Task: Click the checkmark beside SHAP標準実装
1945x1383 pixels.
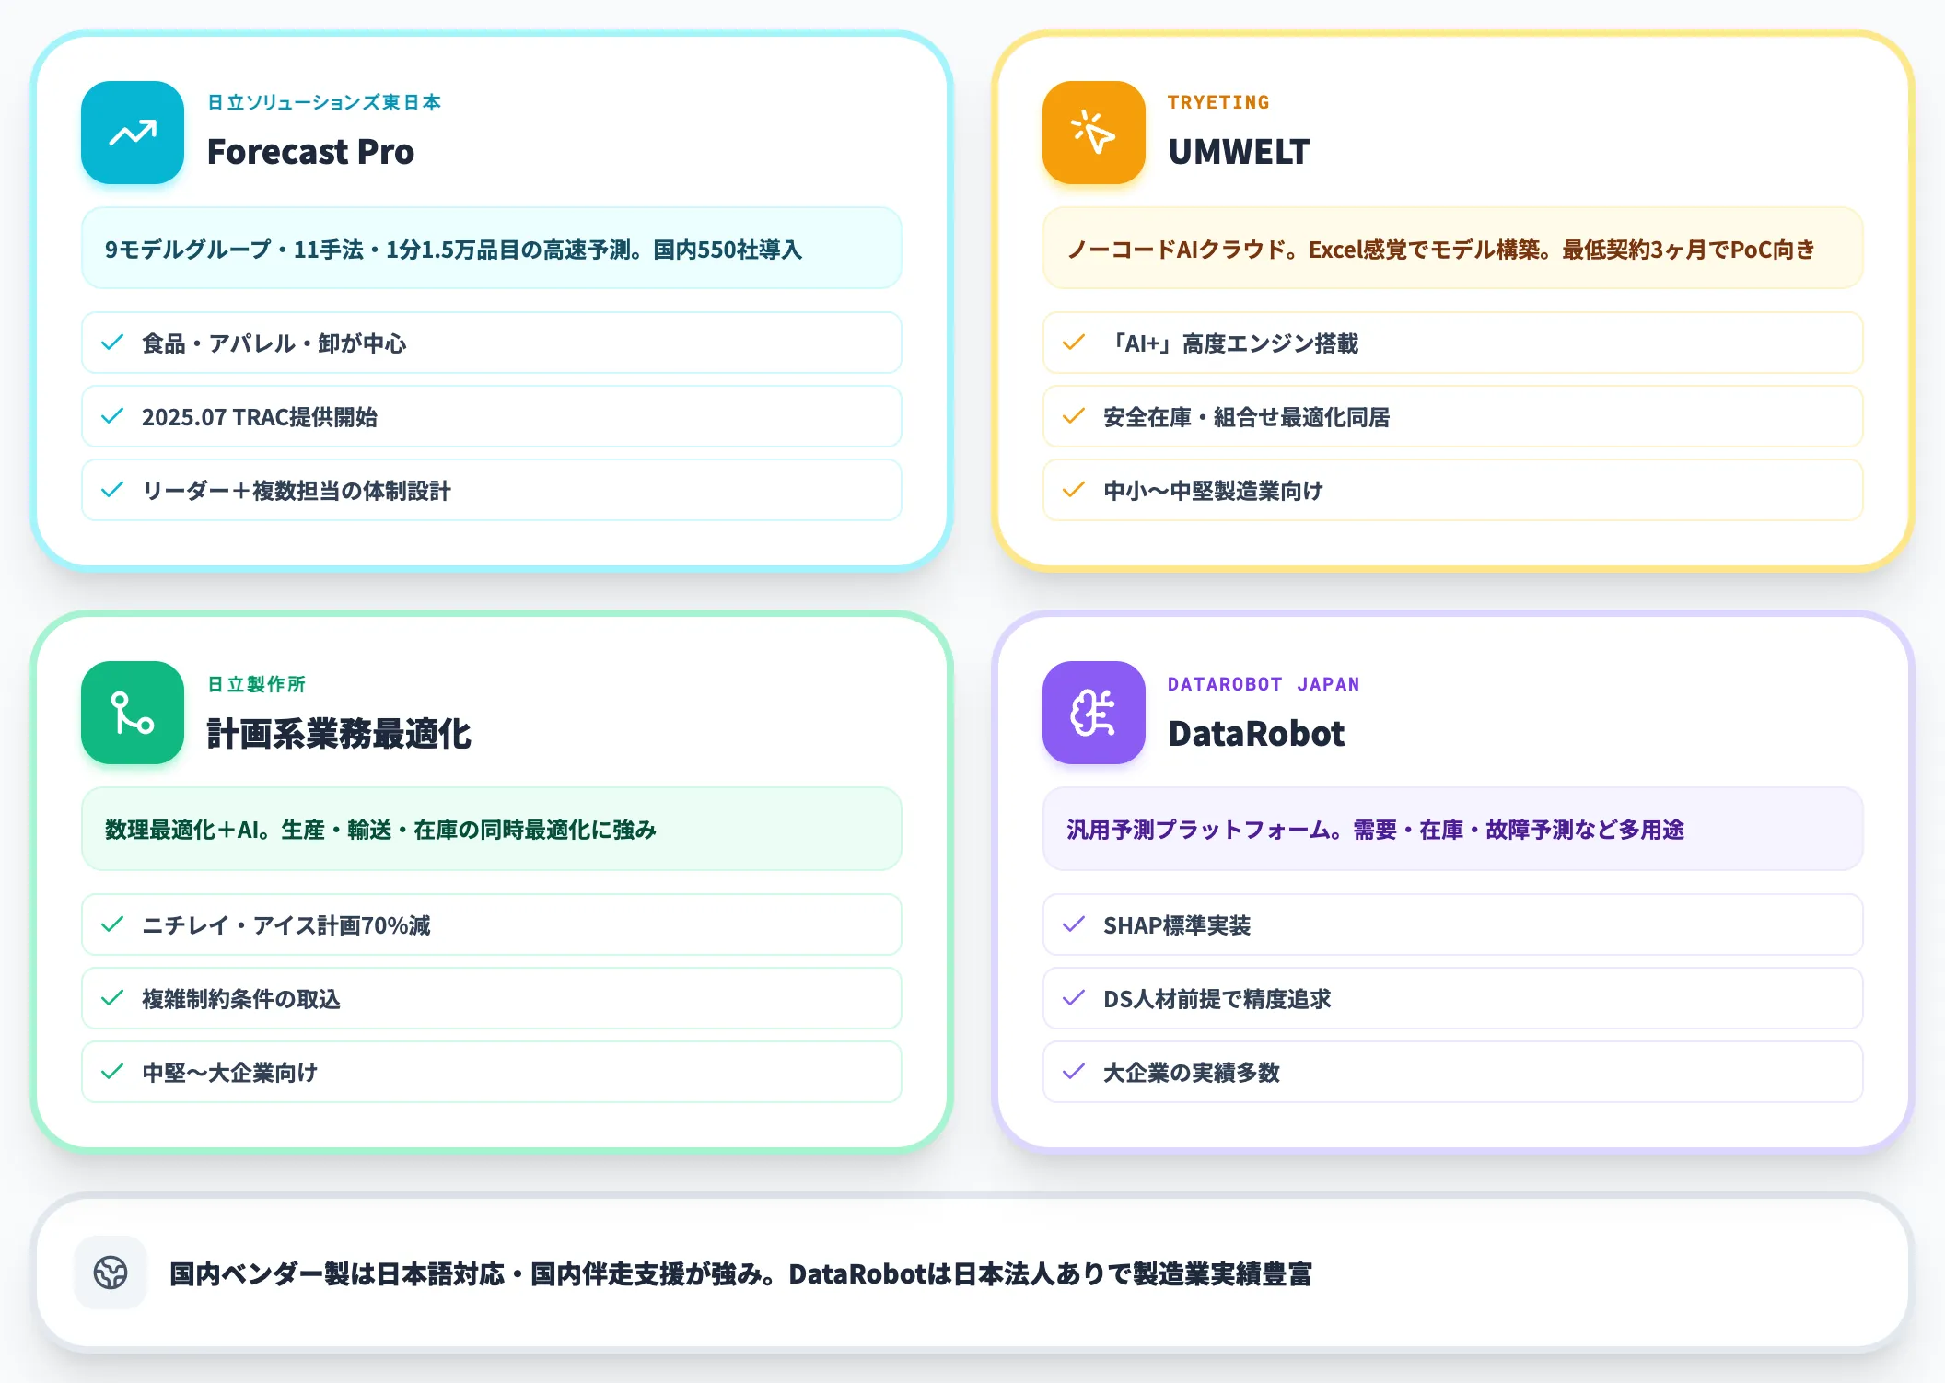Action: point(1074,924)
